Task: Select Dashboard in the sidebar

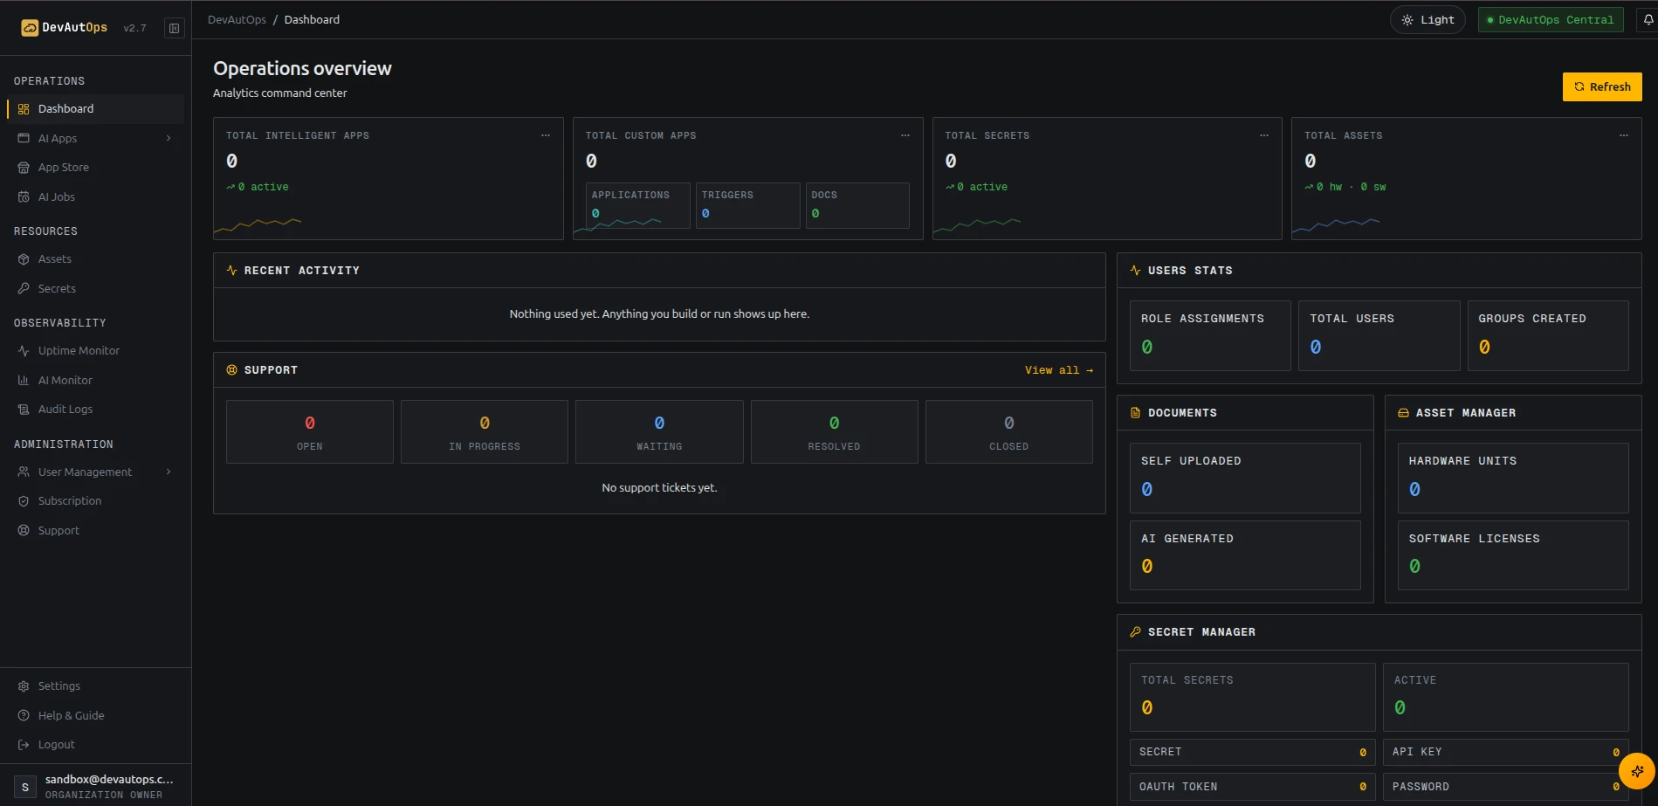Action: 95,109
